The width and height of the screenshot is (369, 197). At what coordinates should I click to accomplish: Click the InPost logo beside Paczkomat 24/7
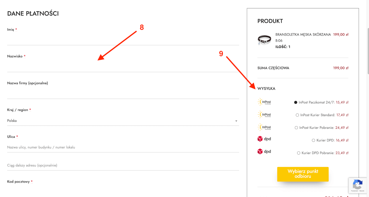click(264, 102)
